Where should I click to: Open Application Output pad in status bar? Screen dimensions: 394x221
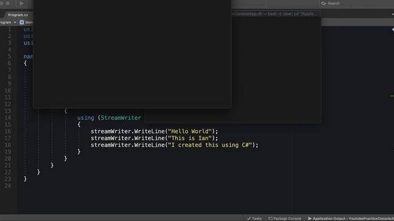(351, 219)
